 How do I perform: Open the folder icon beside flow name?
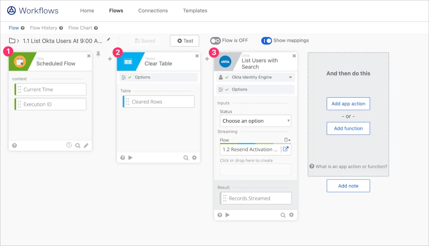pyautogui.click(x=12, y=41)
